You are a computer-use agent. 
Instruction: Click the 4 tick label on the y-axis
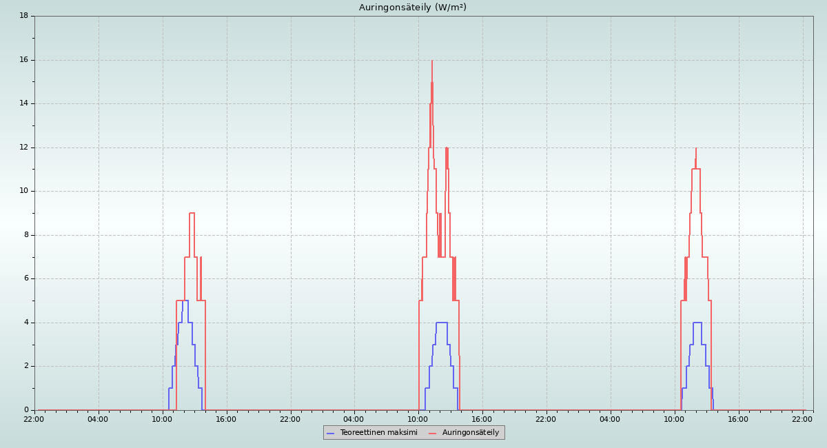pos(25,323)
